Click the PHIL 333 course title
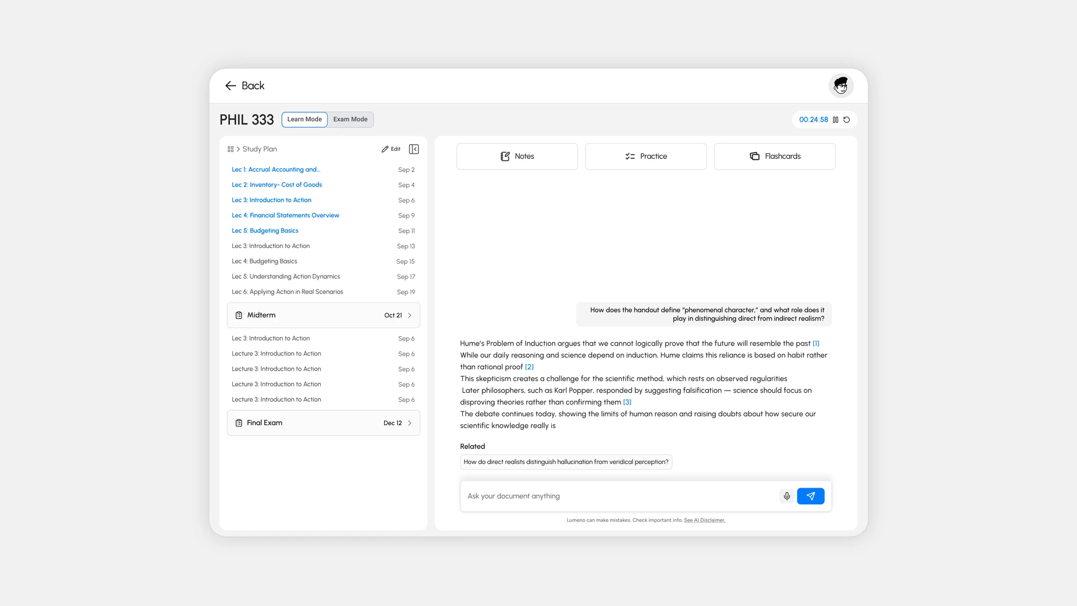Image resolution: width=1077 pixels, height=606 pixels. pos(247,120)
